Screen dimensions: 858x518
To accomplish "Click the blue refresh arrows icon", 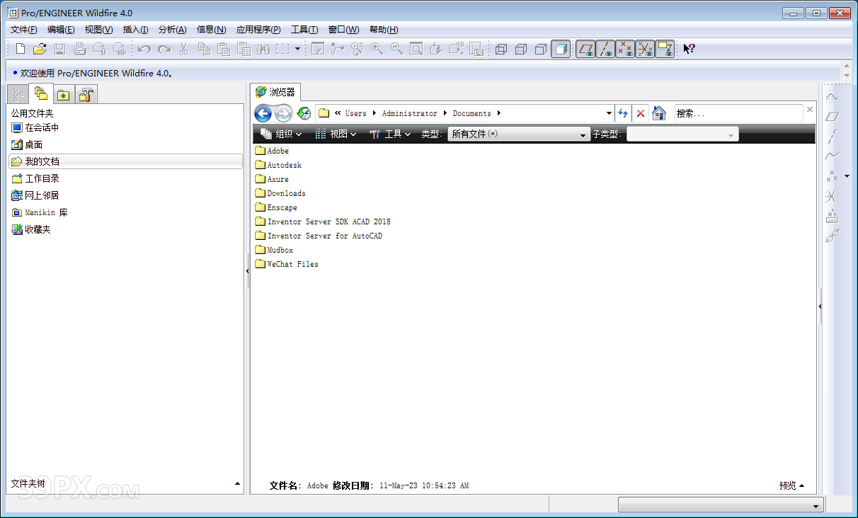I will (x=623, y=113).
